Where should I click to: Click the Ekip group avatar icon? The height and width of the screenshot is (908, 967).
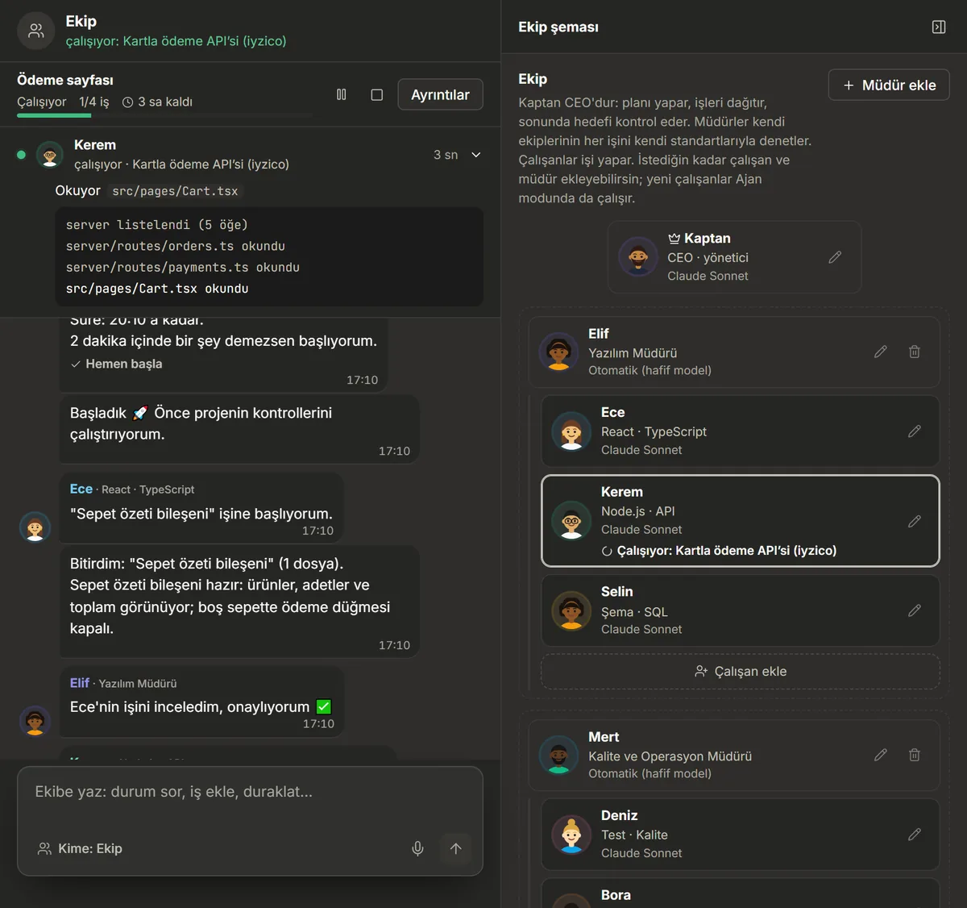[36, 31]
